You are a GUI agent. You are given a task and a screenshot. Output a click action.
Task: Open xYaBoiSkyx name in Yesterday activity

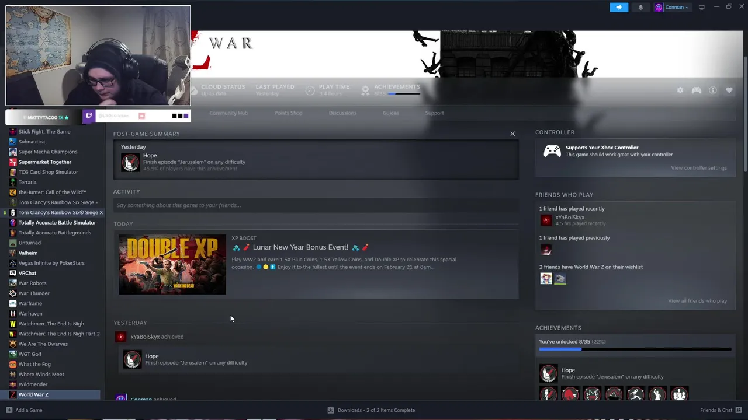coord(145,337)
